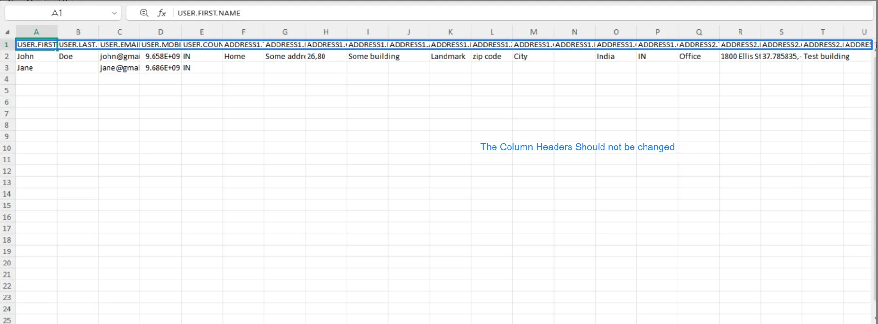
Task: Select column K header
Action: pyautogui.click(x=450, y=32)
